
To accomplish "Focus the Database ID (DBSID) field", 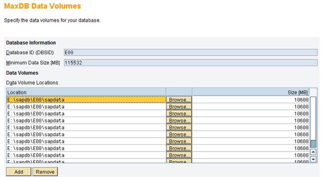I will [191, 52].
